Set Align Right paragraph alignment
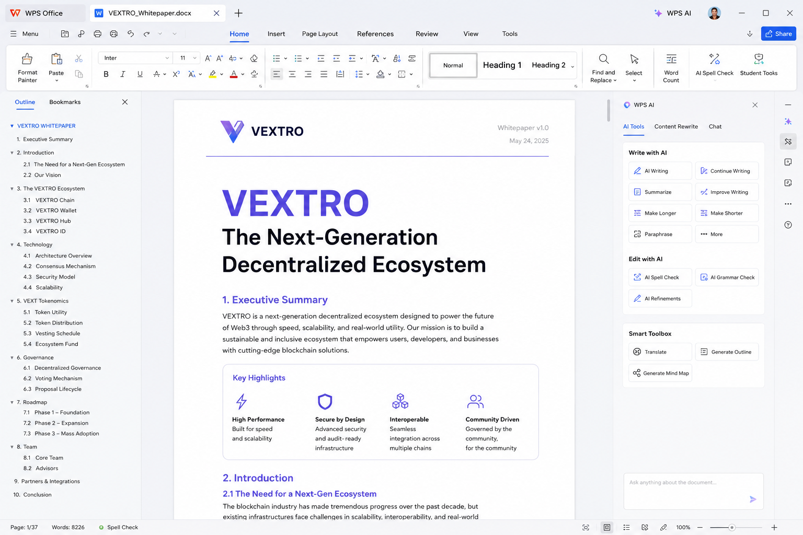803x535 pixels. point(308,74)
